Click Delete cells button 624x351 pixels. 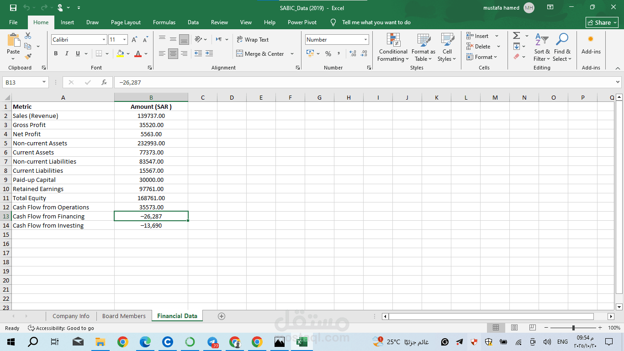pyautogui.click(x=478, y=46)
